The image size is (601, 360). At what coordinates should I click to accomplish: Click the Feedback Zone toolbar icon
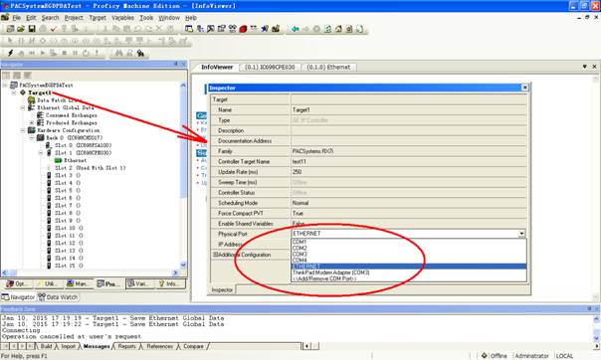pyautogui.click(x=200, y=29)
